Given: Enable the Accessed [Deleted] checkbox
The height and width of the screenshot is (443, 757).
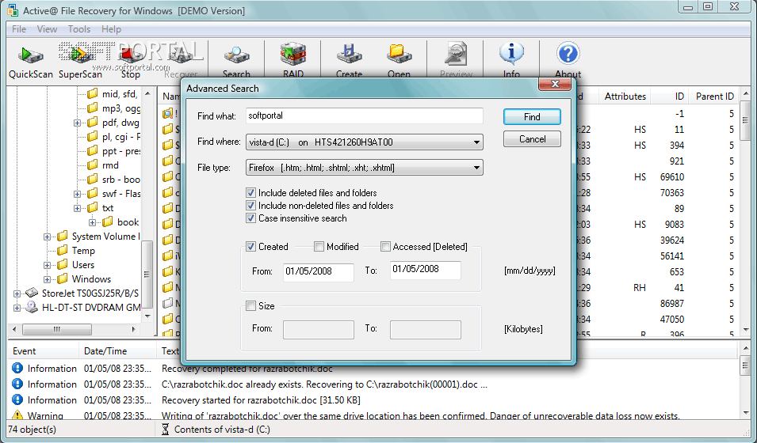Looking at the screenshot, I should 385,247.
